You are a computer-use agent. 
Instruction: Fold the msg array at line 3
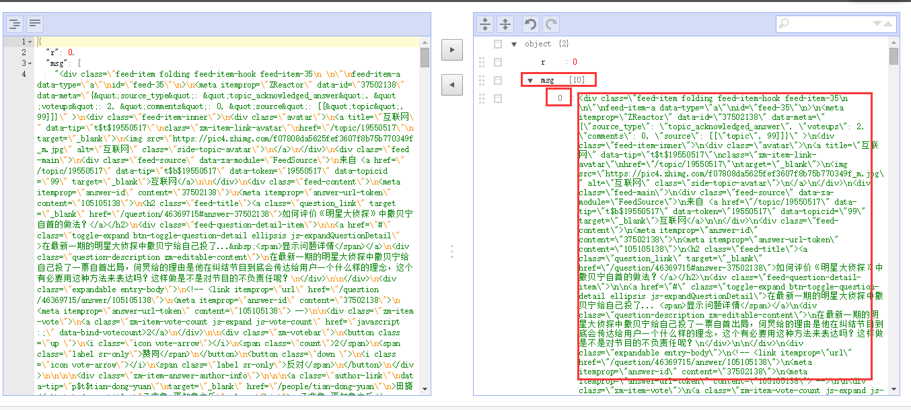tap(30, 63)
